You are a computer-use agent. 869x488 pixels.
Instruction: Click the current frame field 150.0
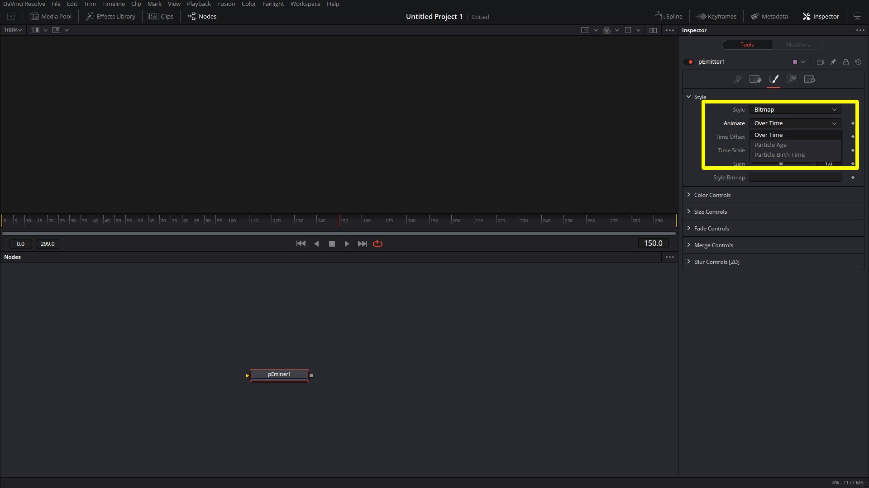pyautogui.click(x=653, y=244)
